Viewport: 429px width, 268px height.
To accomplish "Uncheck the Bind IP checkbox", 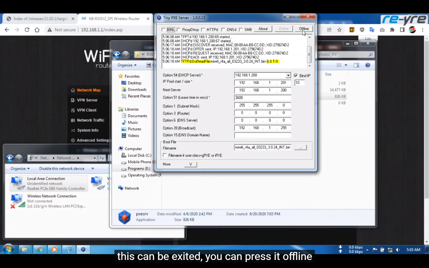I will pos(296,76).
